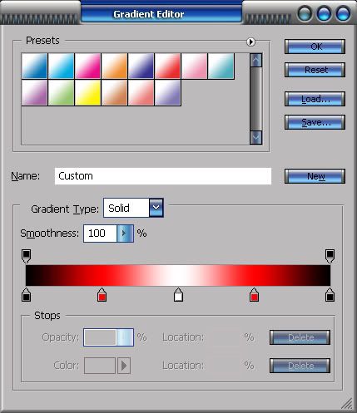This screenshot has height=413, width=357.
Task: Select the second red color stop
Action: tap(254, 295)
